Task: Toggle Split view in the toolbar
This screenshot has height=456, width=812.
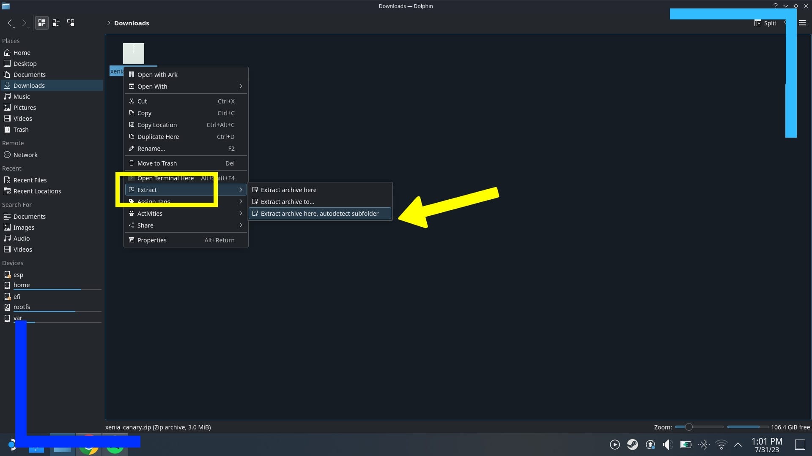Action: pos(765,23)
